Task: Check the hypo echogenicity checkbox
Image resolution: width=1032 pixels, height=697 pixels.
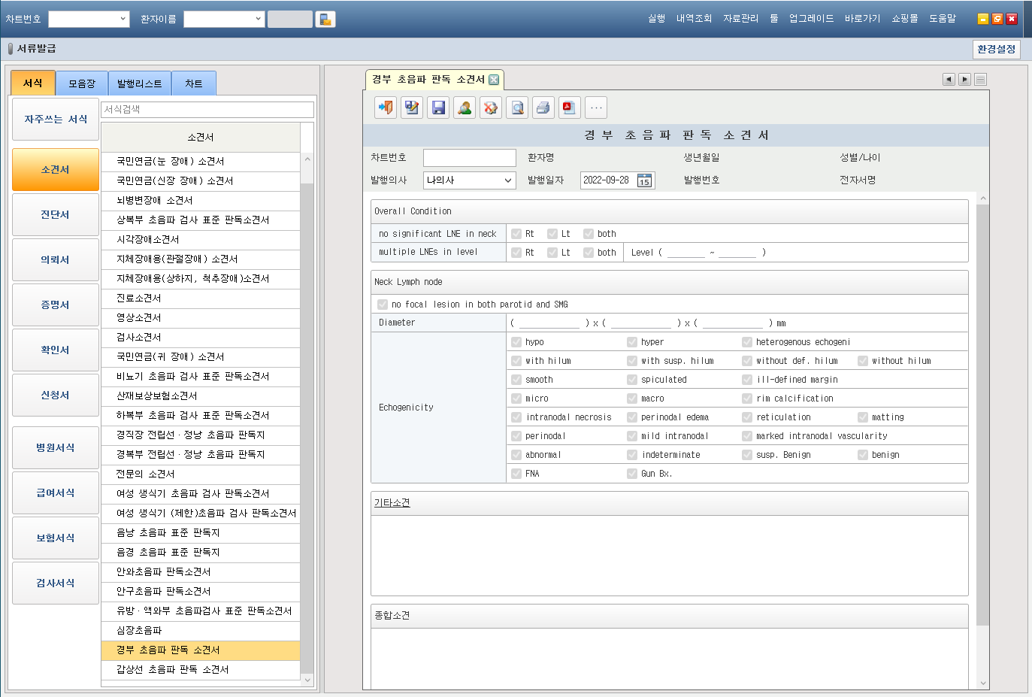Action: [516, 342]
